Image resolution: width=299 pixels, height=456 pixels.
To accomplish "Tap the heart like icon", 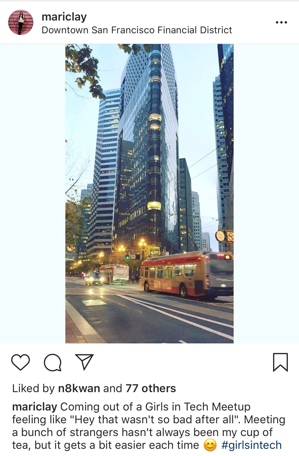I will click(20, 362).
